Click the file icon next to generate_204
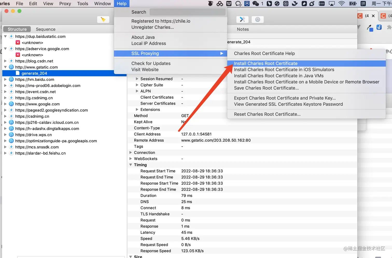This screenshot has height=258, width=392. pos(18,73)
